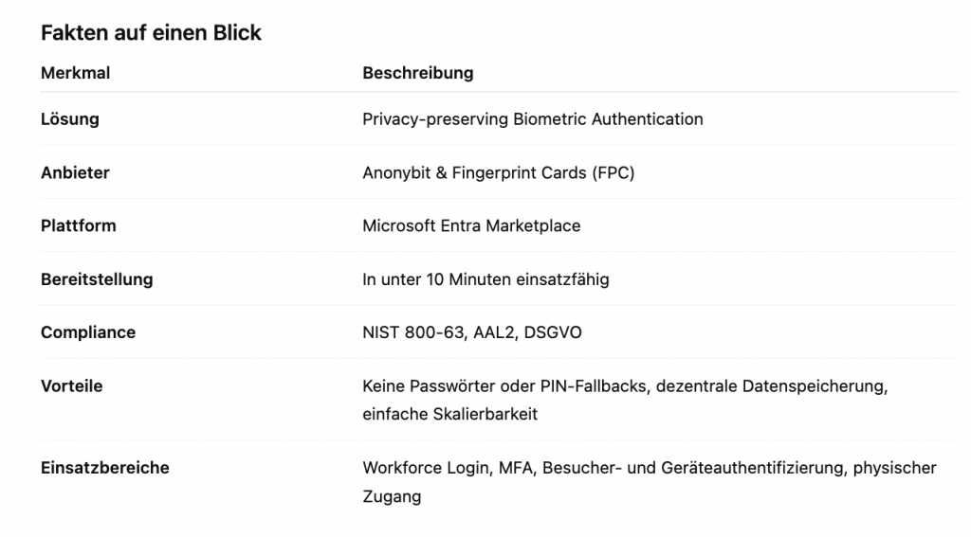
Task: Click the 'Anbieter' row label
Action: (75, 173)
